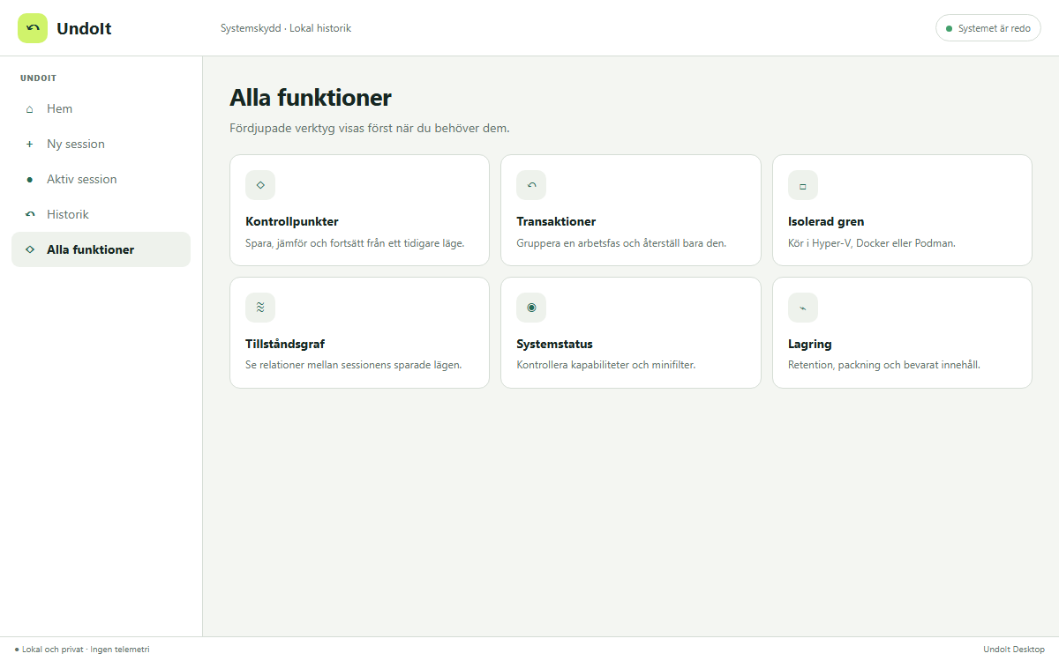This screenshot has width=1059, height=661.
Task: Click the diamond icon beside Alla funktioner
Action: pos(29,250)
